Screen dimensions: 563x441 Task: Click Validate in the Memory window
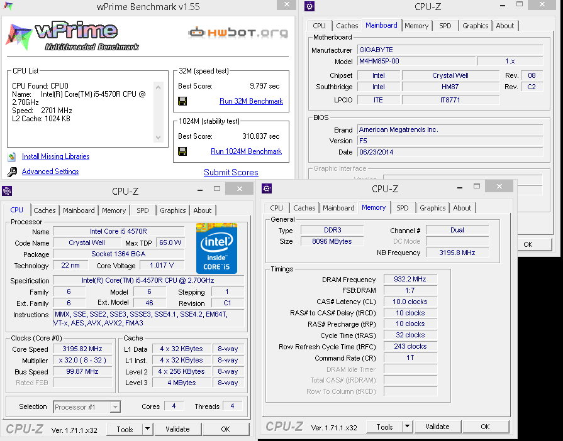point(437,427)
